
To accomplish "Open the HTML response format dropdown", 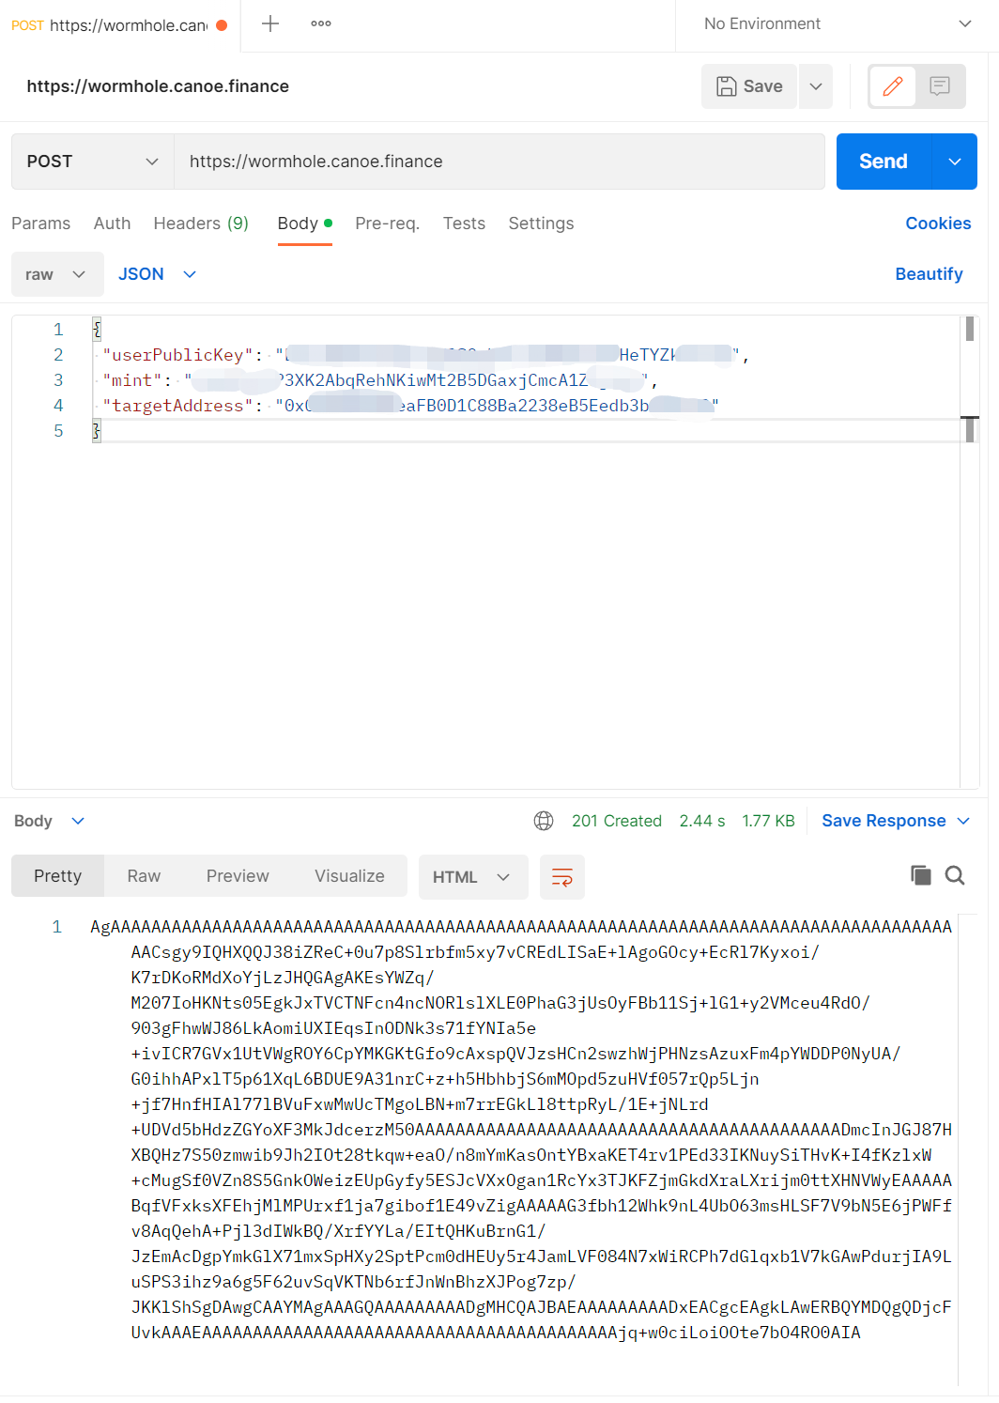I will (472, 876).
